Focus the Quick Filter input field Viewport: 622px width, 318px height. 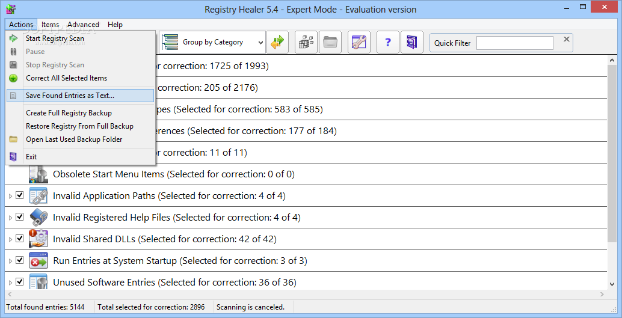(514, 43)
